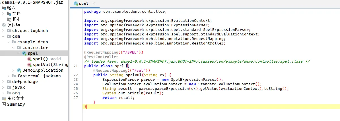Image resolution: width=340 pixels, height=121 pixels.
Task: Click the 输入 inputs icon
Action: tap(4, 8)
